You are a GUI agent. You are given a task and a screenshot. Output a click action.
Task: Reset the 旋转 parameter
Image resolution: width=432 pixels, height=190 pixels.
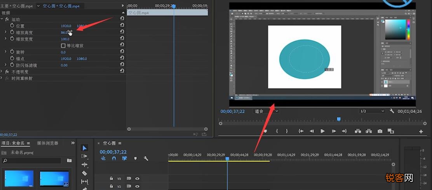click(122, 52)
